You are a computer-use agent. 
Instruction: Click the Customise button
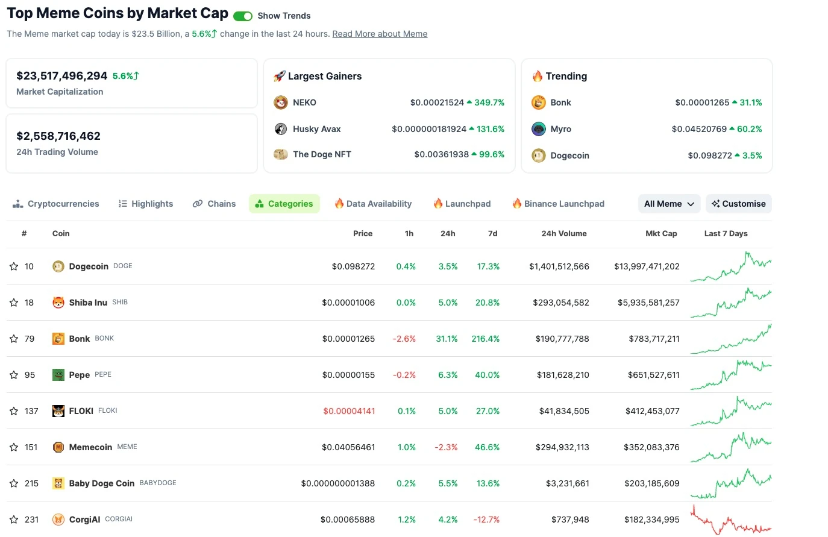739,204
